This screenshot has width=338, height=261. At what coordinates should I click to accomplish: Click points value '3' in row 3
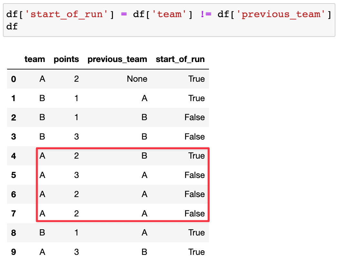76,137
